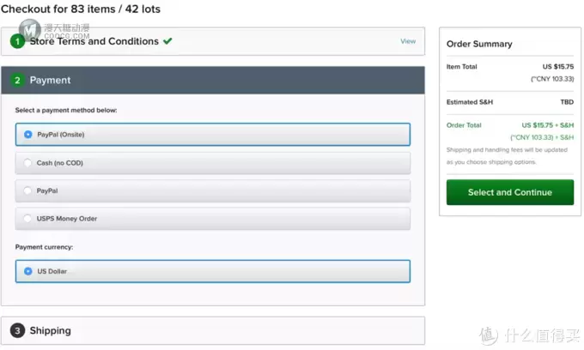Image resolution: width=584 pixels, height=350 pixels.
Task: Select US Dollar as payment currency
Action: (28, 271)
